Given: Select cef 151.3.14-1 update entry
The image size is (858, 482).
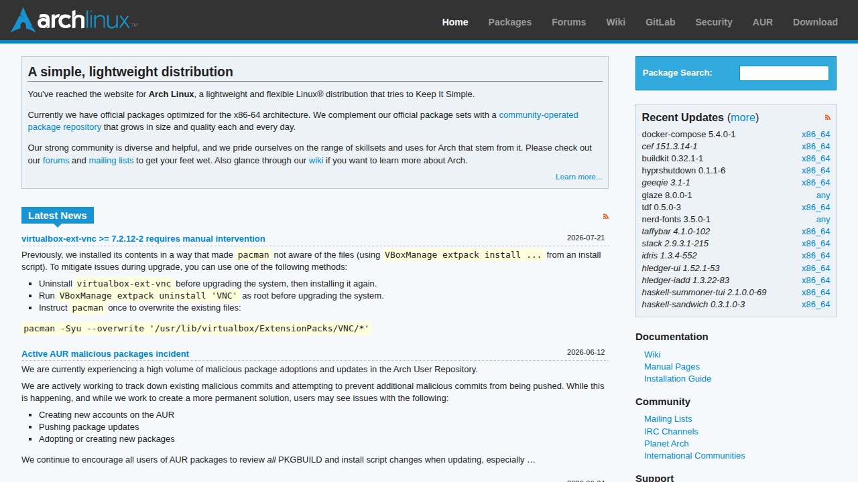Looking at the screenshot, I should point(669,147).
